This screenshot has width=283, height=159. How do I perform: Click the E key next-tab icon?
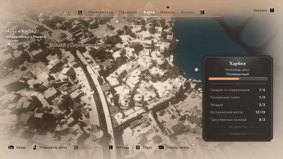202,12
